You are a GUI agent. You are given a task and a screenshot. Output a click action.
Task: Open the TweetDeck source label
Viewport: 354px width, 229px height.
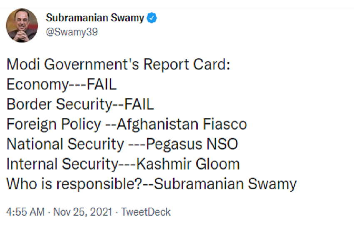coord(146,212)
